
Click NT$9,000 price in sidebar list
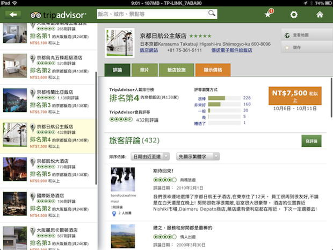click(39, 181)
